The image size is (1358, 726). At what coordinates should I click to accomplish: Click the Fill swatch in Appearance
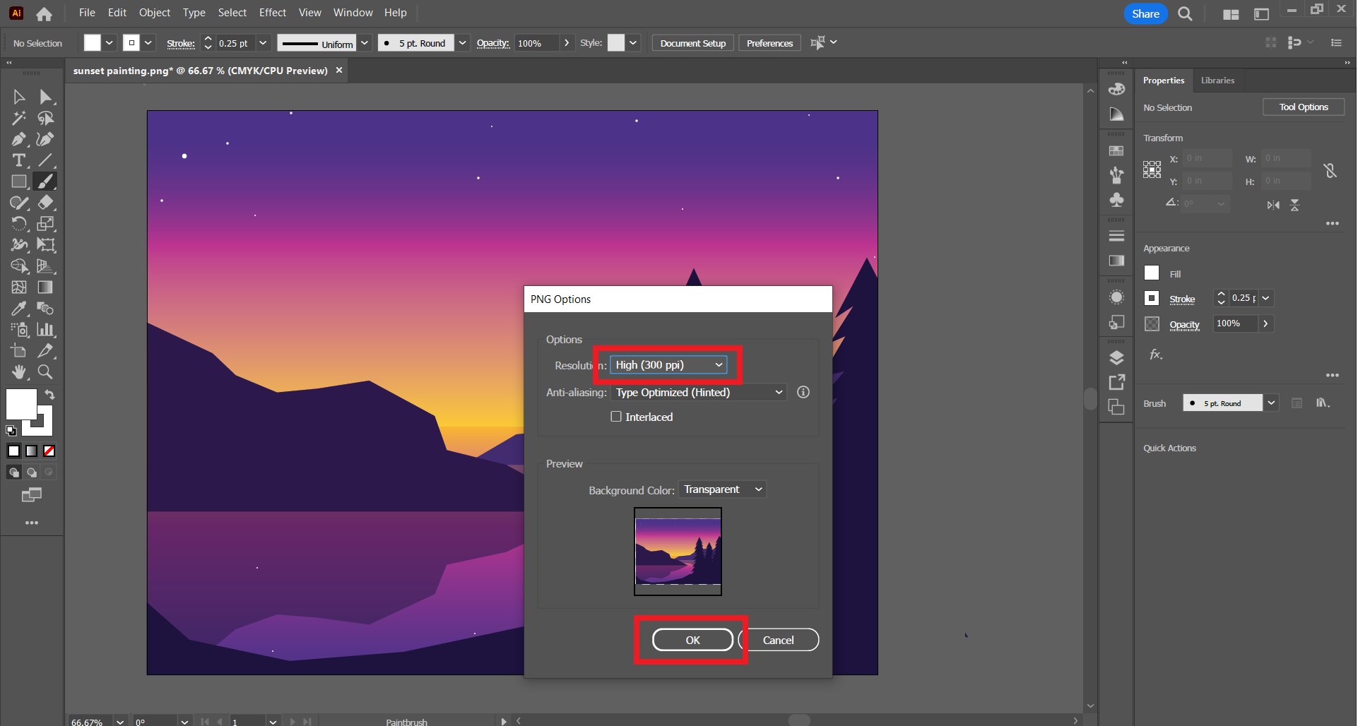click(1152, 273)
